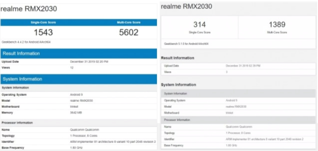Click 'Single-Core Score' label under 314
The height and width of the screenshot is (151, 318).
coord(200,32)
